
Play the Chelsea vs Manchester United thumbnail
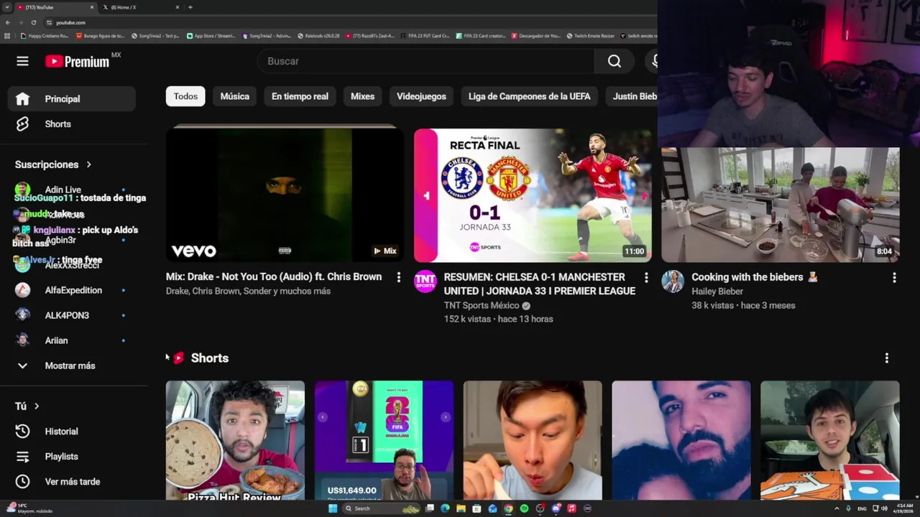pos(533,194)
